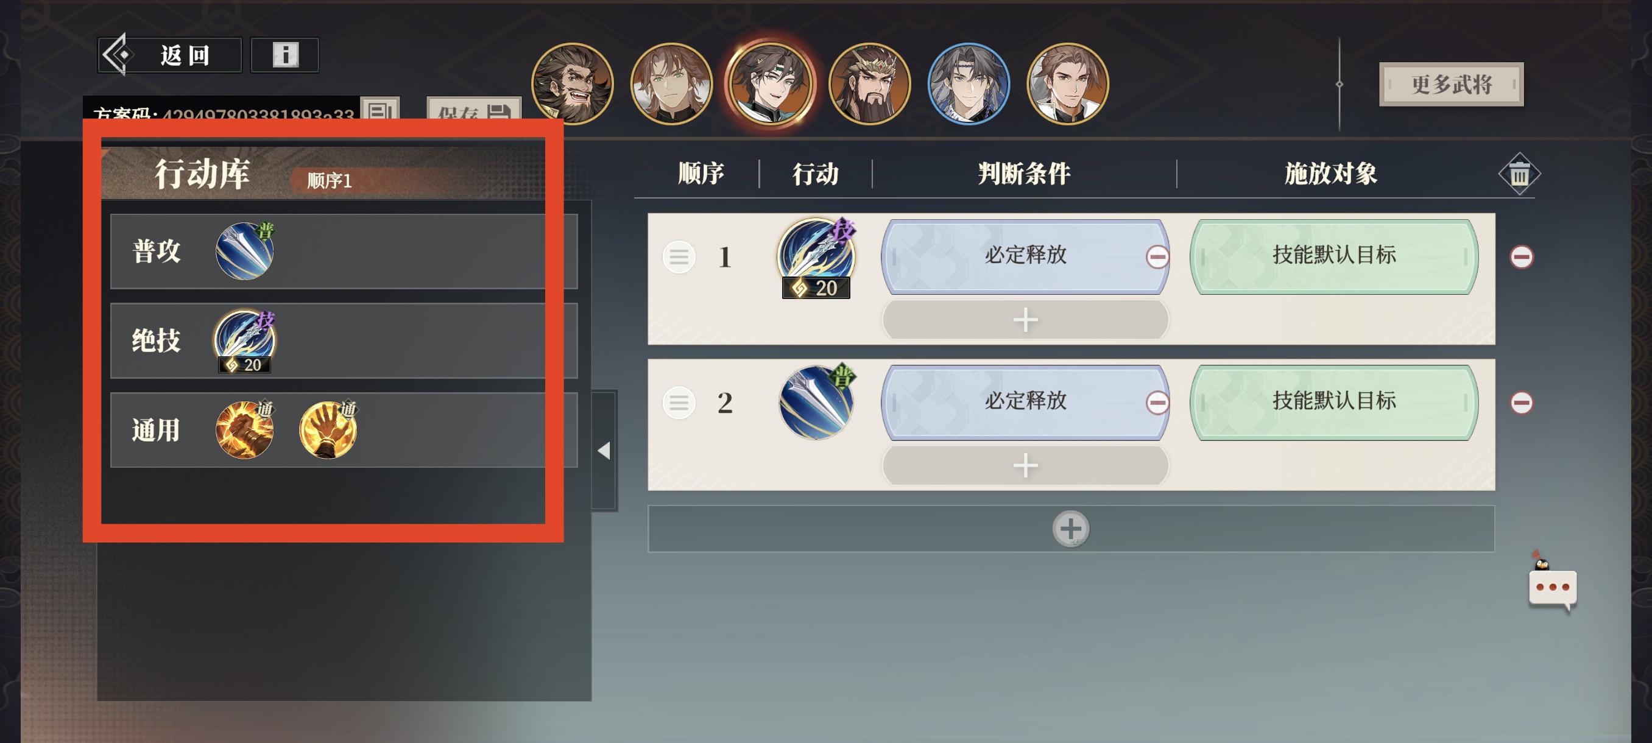Open the chat bubble icon with three dots
Viewport: 1652px width, 743px height.
tap(1552, 586)
